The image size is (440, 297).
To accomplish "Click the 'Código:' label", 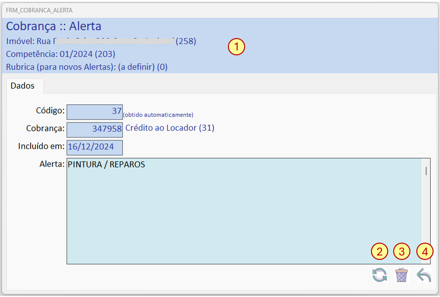I will click(50, 111).
